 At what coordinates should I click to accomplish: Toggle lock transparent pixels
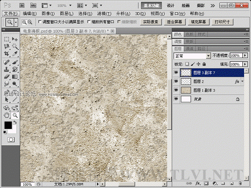pyautogui.click(x=187, y=64)
